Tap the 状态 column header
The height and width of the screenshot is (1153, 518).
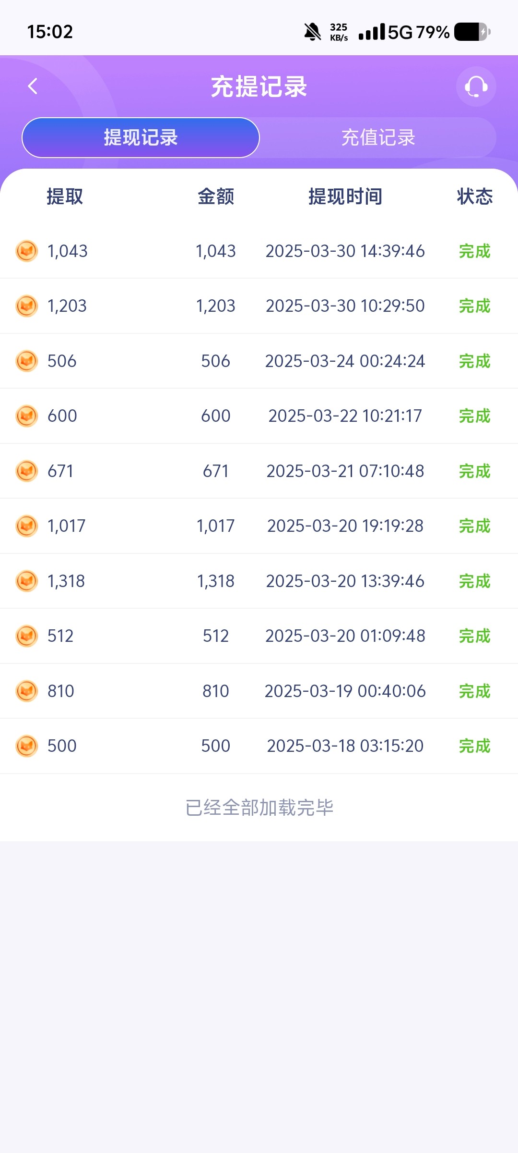[474, 196]
